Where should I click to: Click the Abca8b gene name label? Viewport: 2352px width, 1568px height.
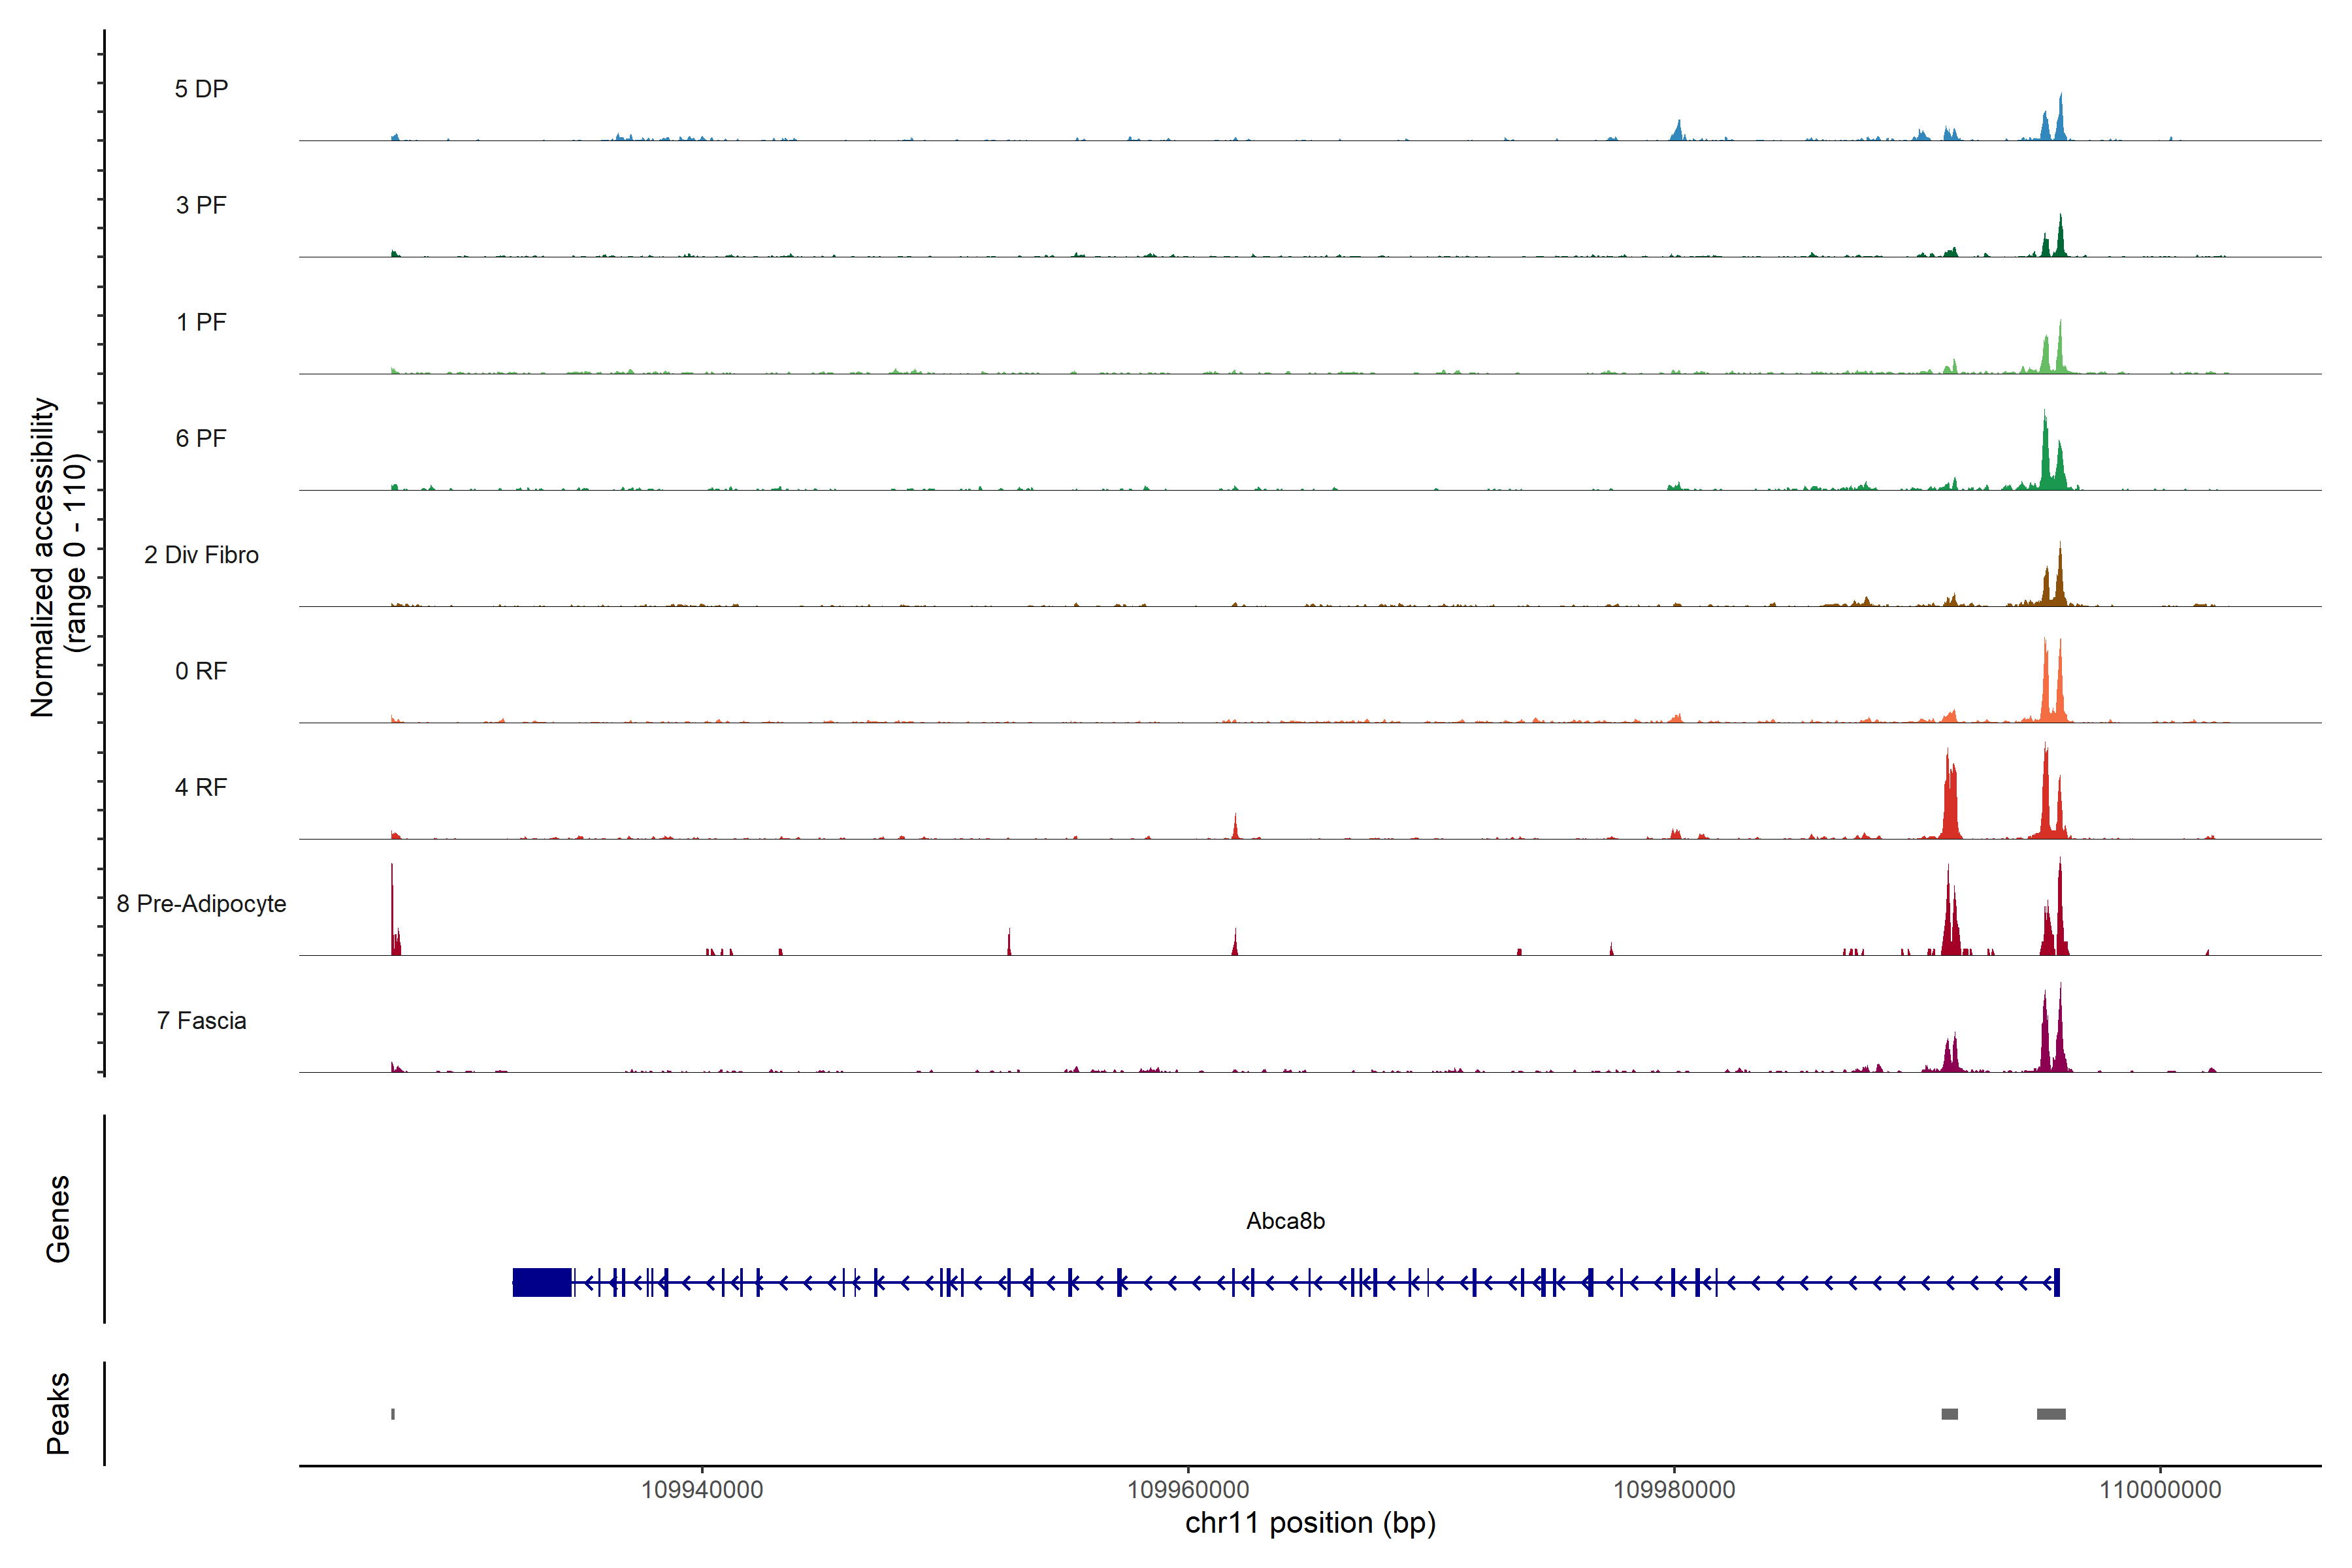point(1285,1221)
